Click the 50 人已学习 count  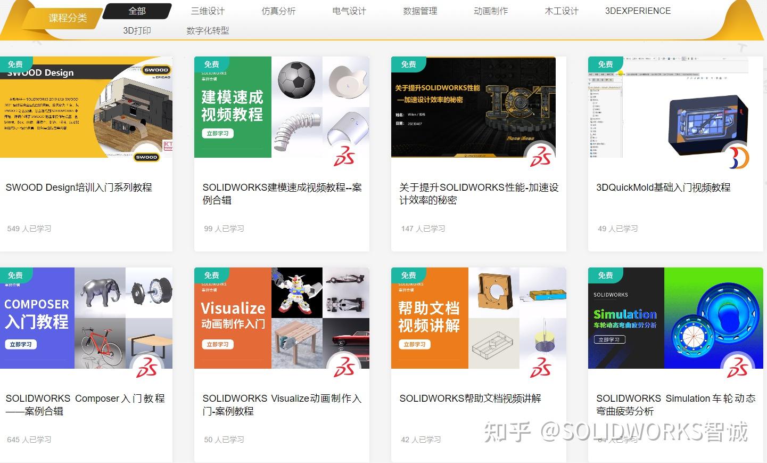224,440
